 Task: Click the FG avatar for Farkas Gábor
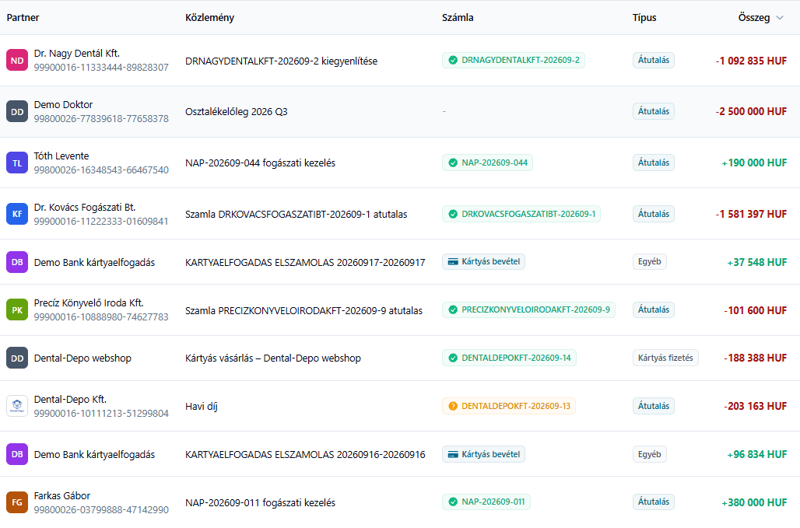17,502
